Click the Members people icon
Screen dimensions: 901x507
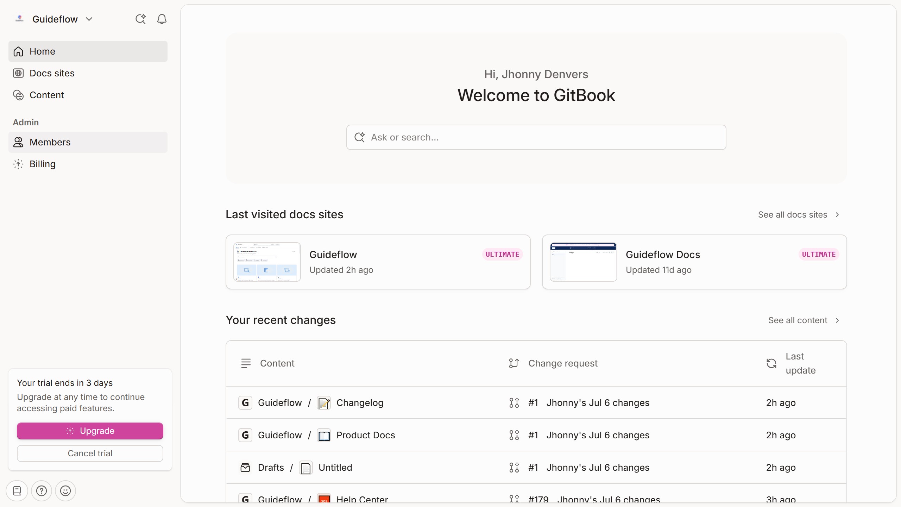tap(18, 142)
